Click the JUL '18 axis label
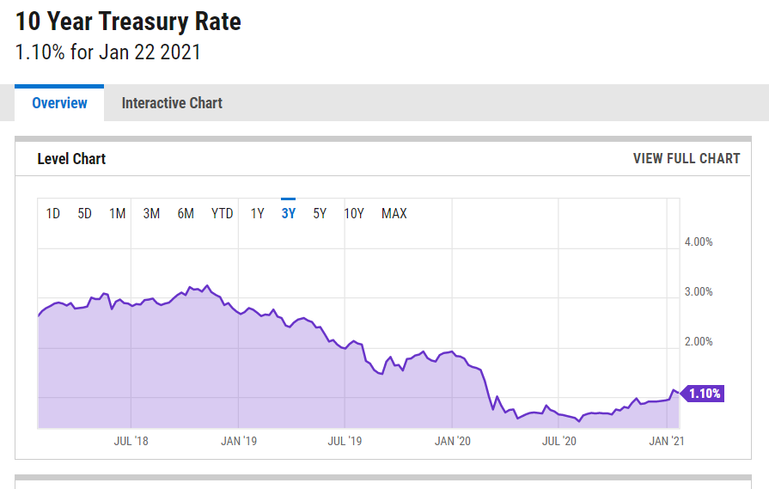 tap(131, 441)
